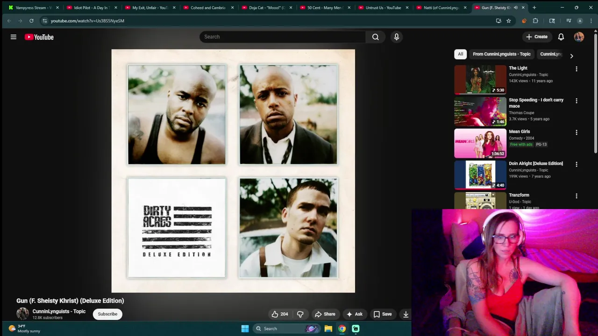Click the Chrome address bar URL

click(87, 21)
